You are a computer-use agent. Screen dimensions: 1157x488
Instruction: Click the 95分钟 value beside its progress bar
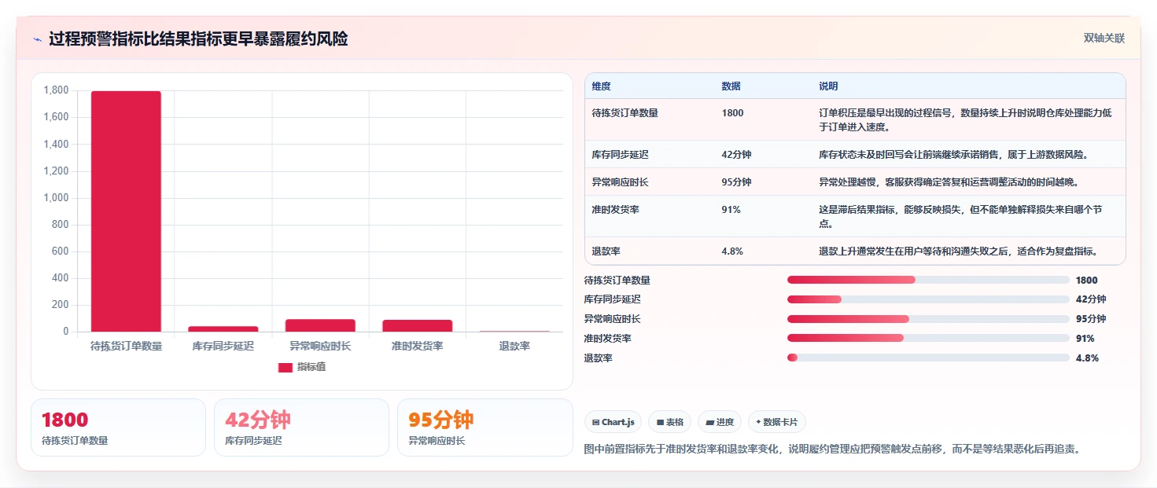click(x=1091, y=319)
